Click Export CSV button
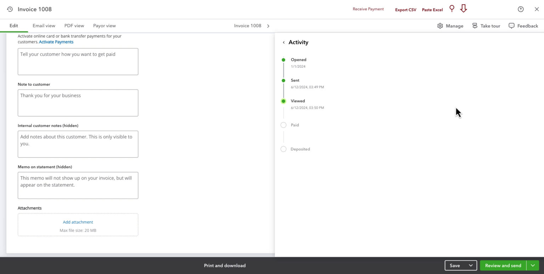The height and width of the screenshot is (274, 544). tap(406, 10)
